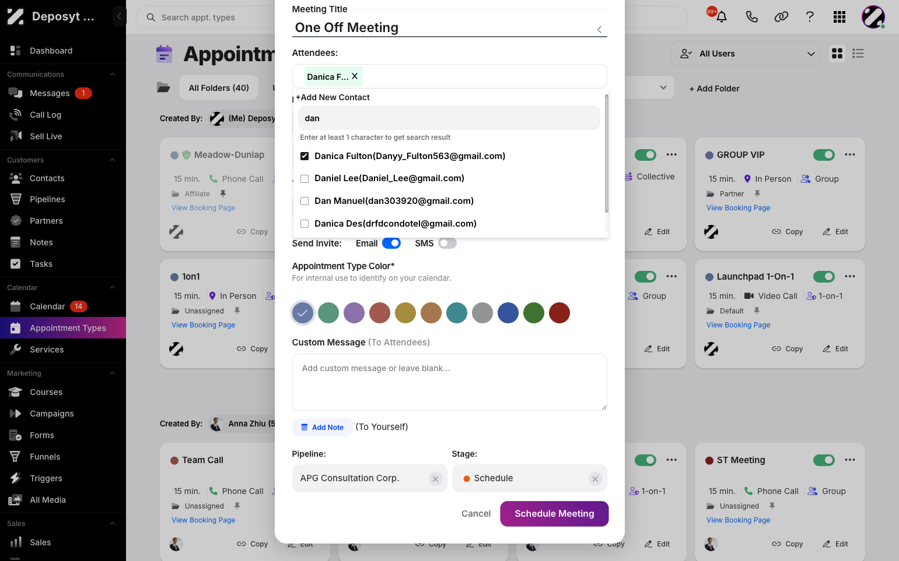Open three-dot menu on ST Meeting card
This screenshot has width=899, height=561.
pyautogui.click(x=850, y=460)
